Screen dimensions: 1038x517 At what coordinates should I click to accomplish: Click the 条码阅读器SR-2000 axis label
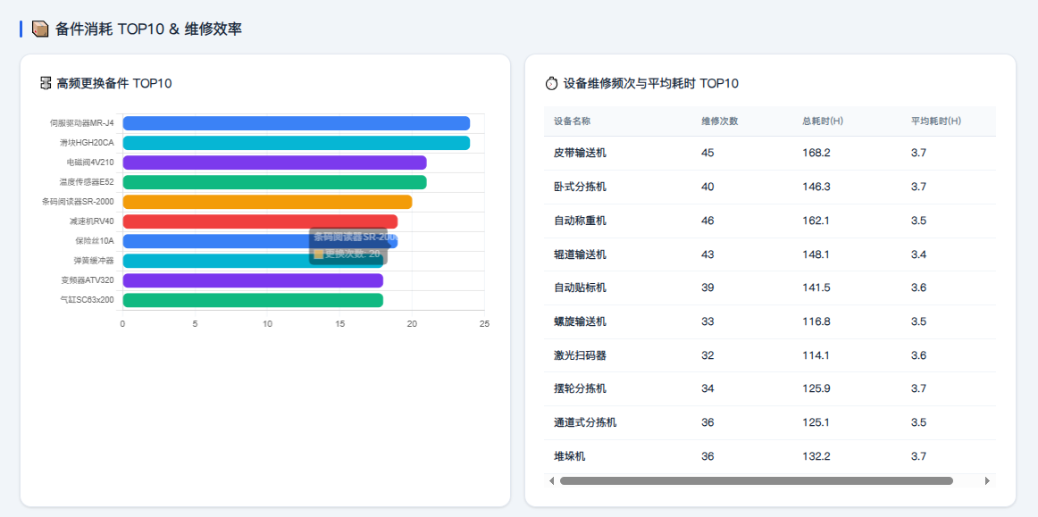[78, 202]
